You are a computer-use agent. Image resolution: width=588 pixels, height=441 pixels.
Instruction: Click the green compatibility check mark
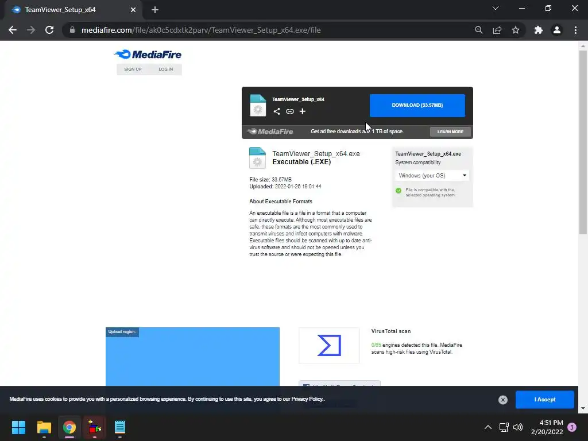click(399, 191)
